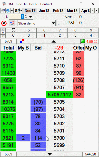Increase lot size with spinner up arrow
The width and height of the screenshot is (99, 157).
click(x=26, y=15)
